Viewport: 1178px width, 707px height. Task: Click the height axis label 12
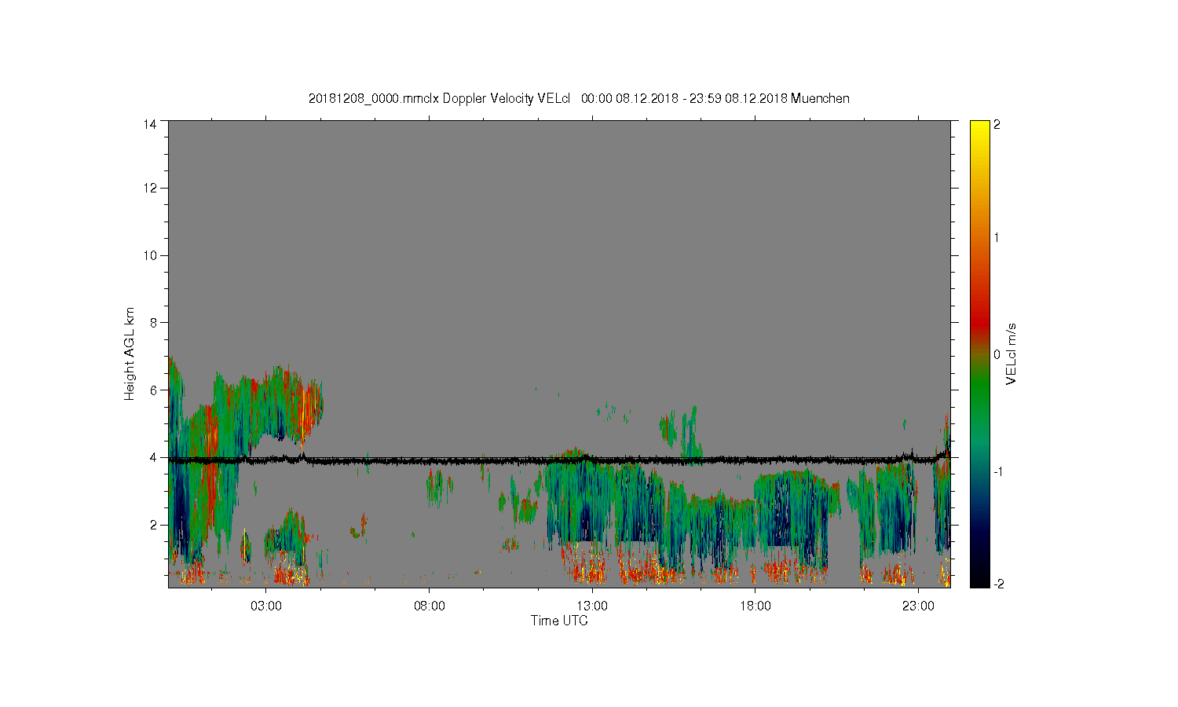(x=149, y=188)
